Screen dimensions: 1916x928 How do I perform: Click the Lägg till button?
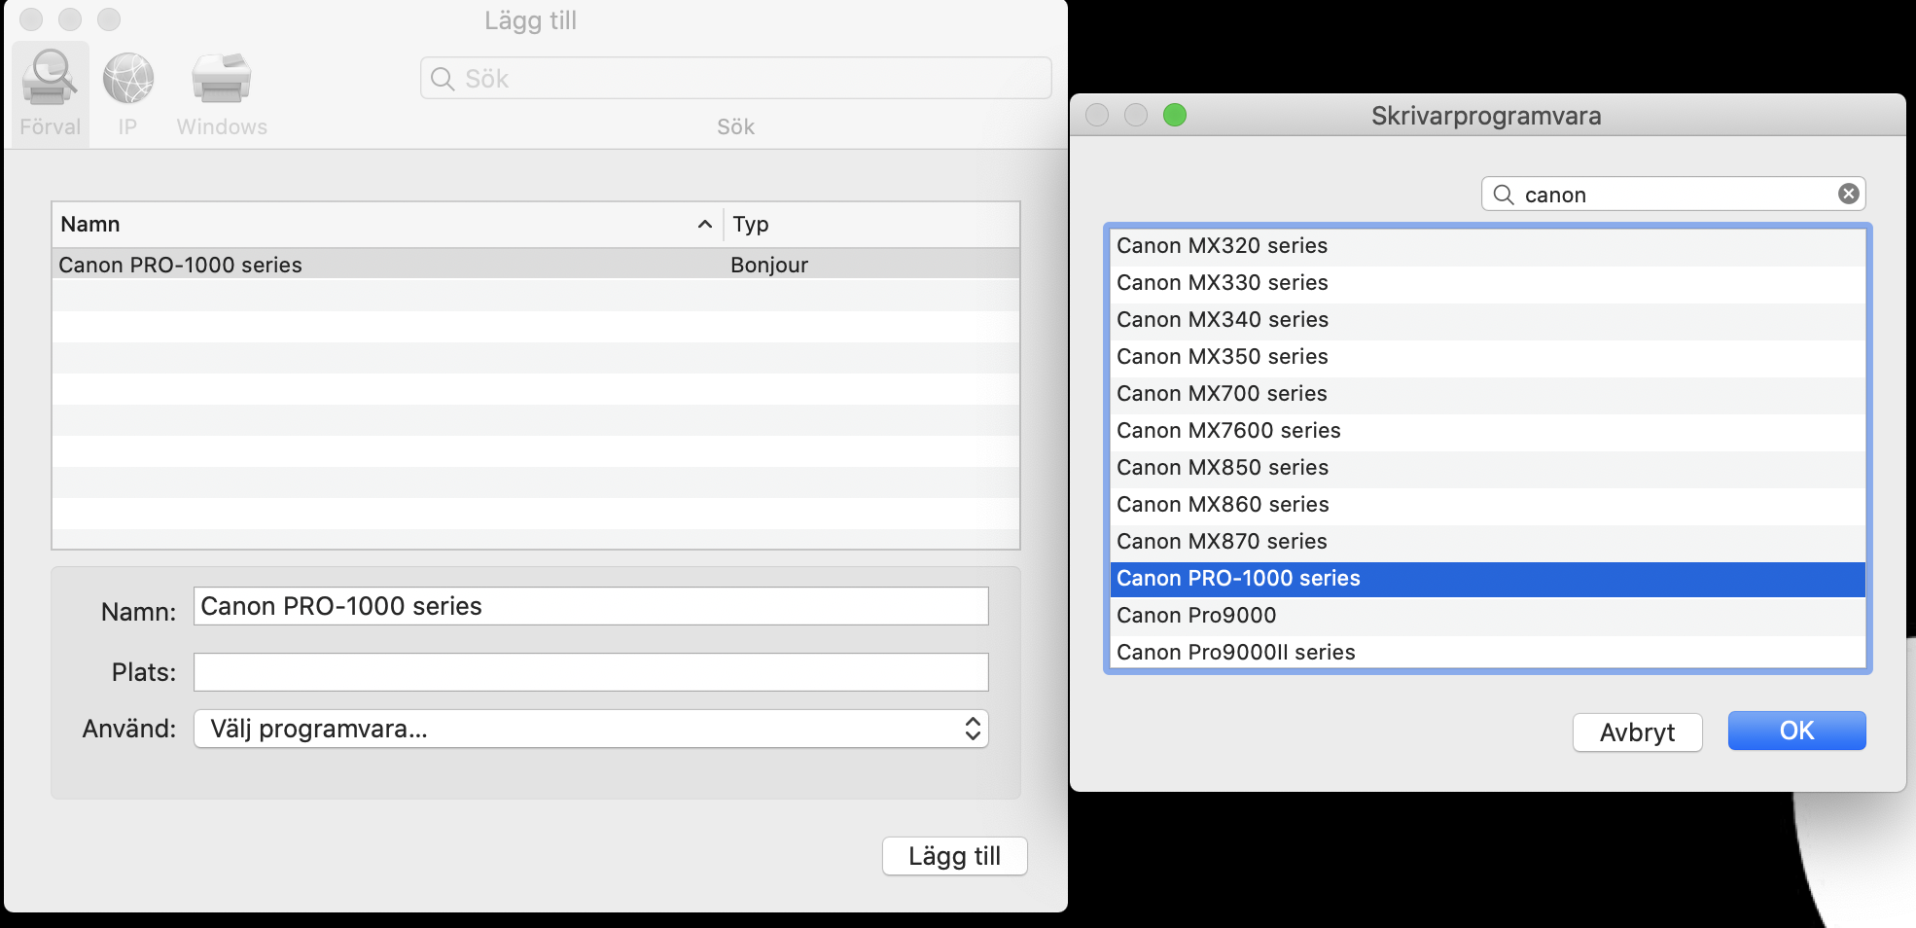pos(954,856)
